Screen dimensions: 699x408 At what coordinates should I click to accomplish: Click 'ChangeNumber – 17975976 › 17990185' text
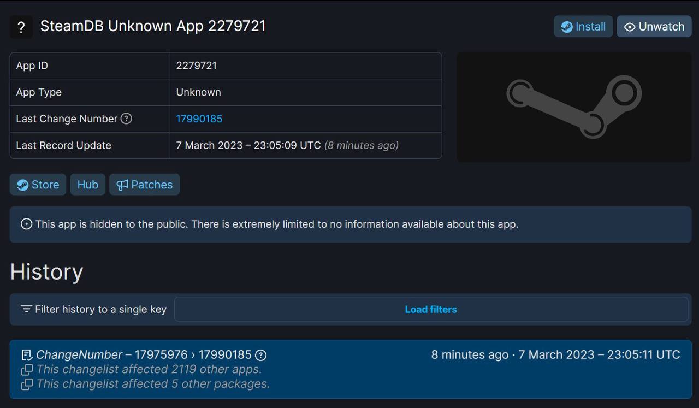pyautogui.click(x=144, y=355)
